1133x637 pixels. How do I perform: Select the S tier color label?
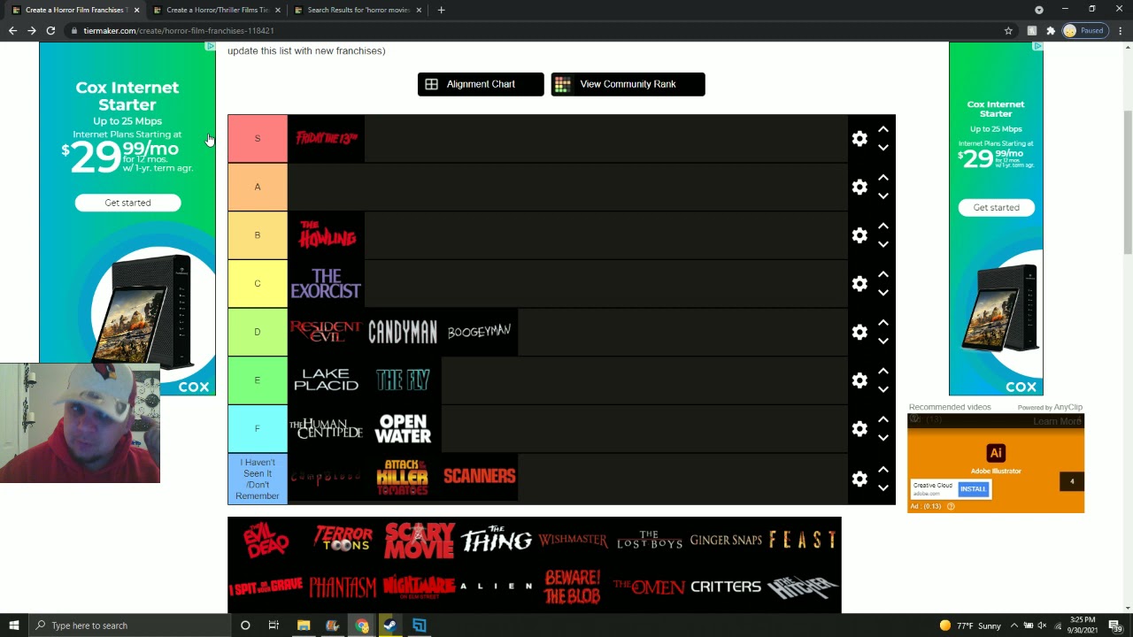coord(258,138)
